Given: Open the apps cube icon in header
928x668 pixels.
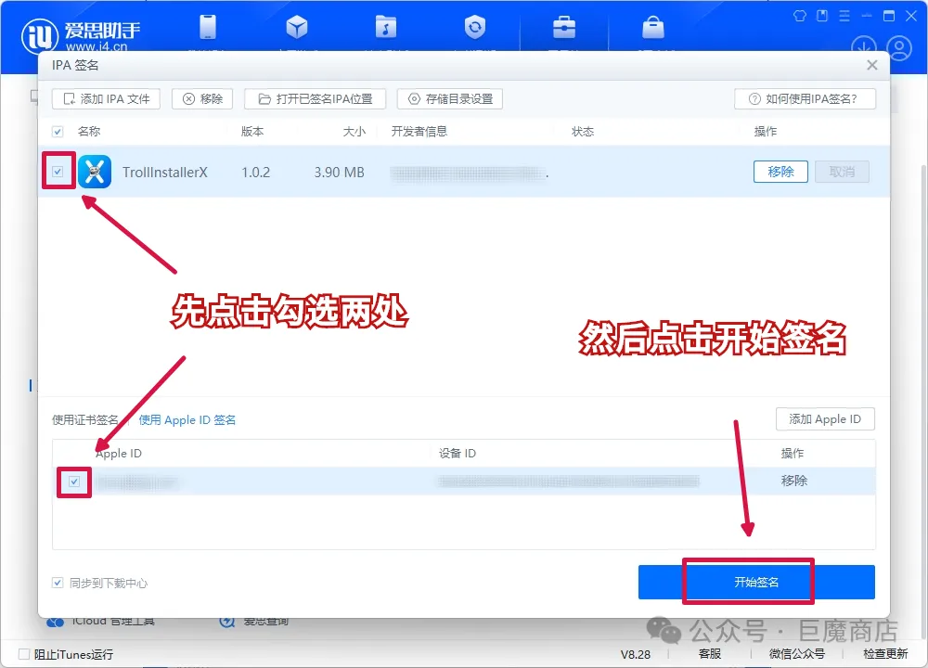Looking at the screenshot, I should 297,27.
